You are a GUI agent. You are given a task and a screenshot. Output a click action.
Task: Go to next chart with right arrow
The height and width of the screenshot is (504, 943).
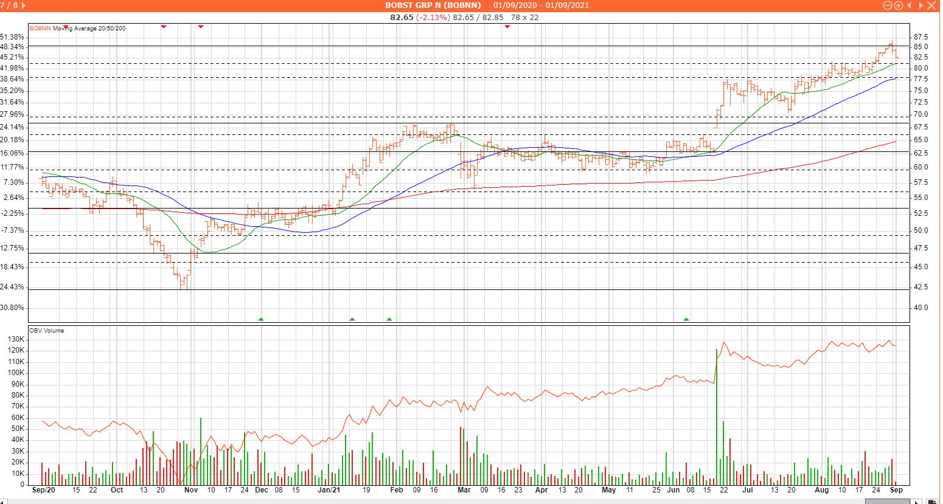pos(920,5)
